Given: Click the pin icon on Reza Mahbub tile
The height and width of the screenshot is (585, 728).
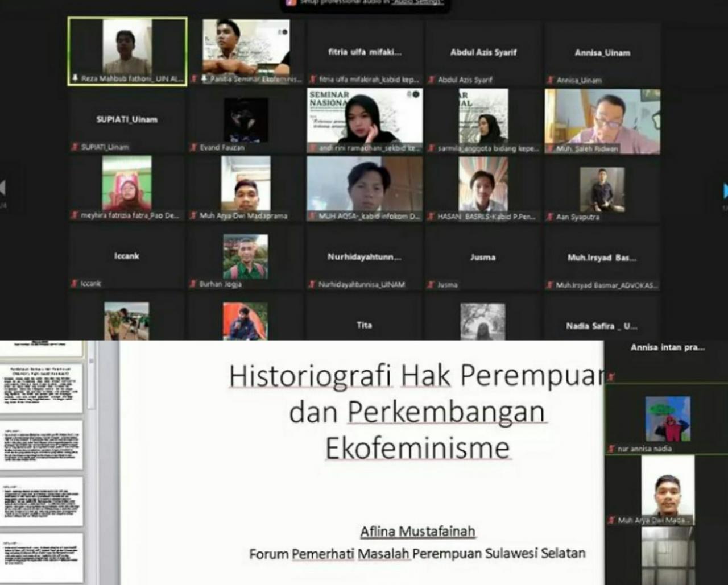Looking at the screenshot, I should [x=75, y=78].
